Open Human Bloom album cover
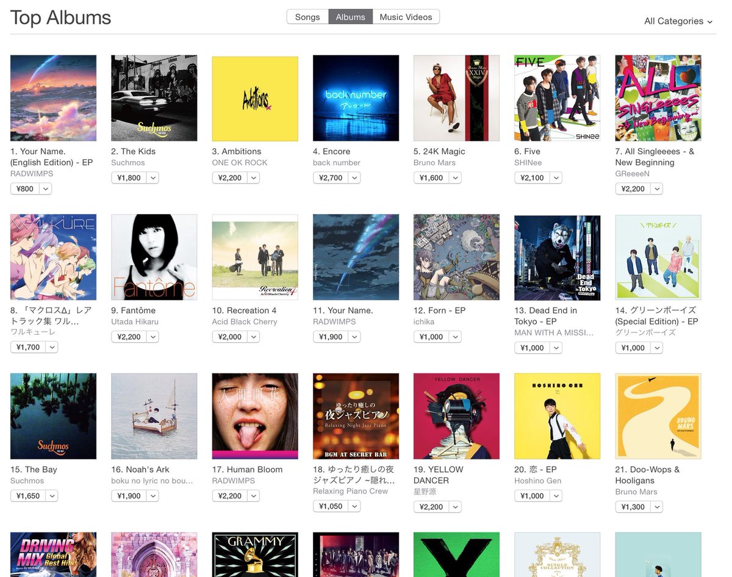This screenshot has width=732, height=577. coord(255,417)
